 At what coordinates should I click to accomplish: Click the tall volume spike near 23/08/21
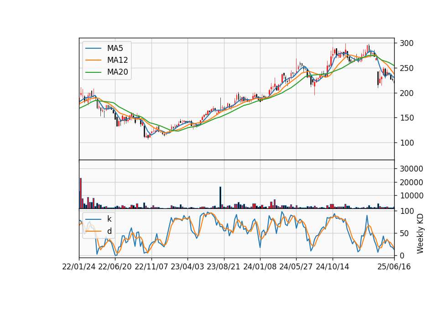[220, 198]
